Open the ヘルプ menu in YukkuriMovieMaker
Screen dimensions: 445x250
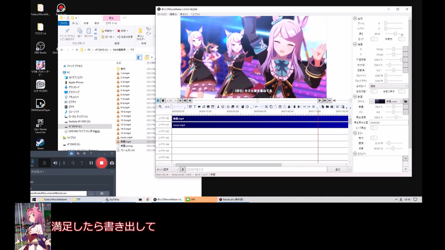[x=195, y=14]
